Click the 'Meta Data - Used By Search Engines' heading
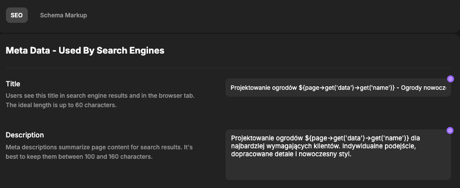460x188 pixels. coord(85,51)
